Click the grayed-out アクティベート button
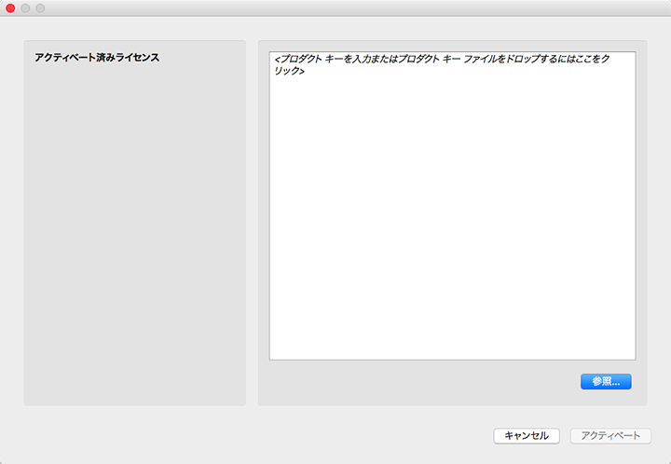671x464 pixels. [x=610, y=436]
